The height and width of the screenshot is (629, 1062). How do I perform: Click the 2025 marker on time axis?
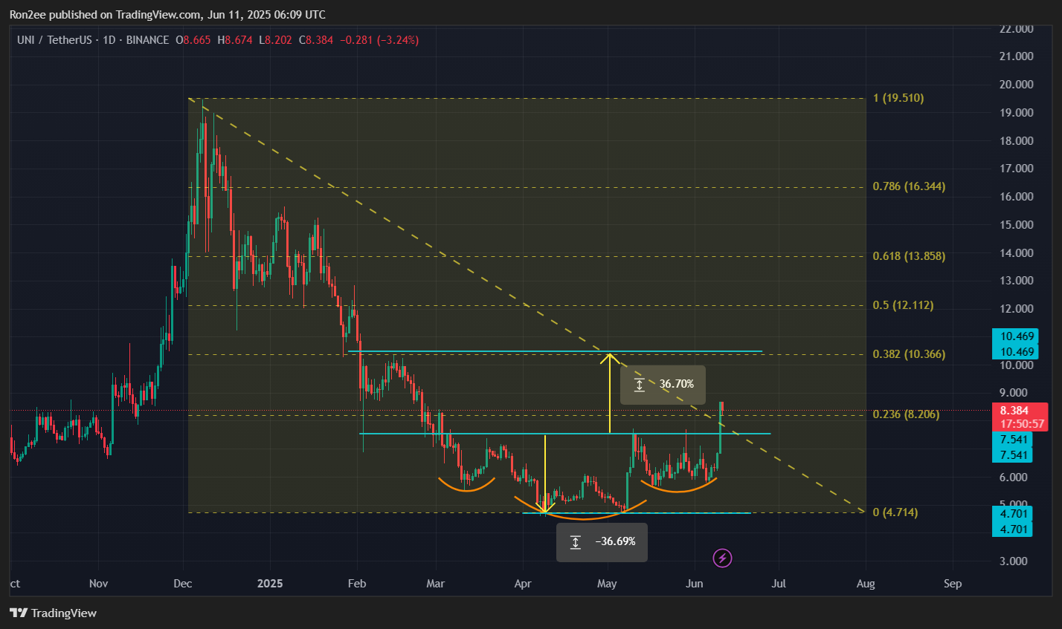click(x=270, y=584)
